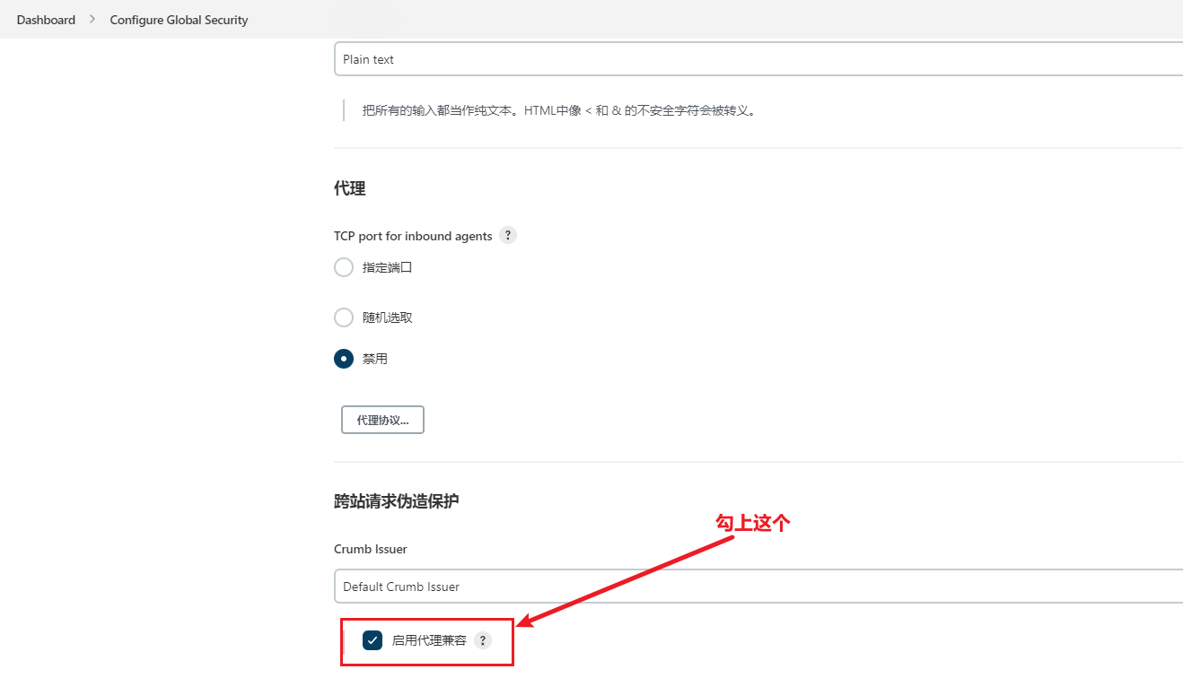Click the 把所有的输入都当作纯文本 description
This screenshot has width=1183, height=678.
559,111
